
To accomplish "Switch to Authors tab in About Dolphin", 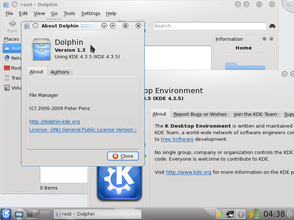I will tap(60, 72).
